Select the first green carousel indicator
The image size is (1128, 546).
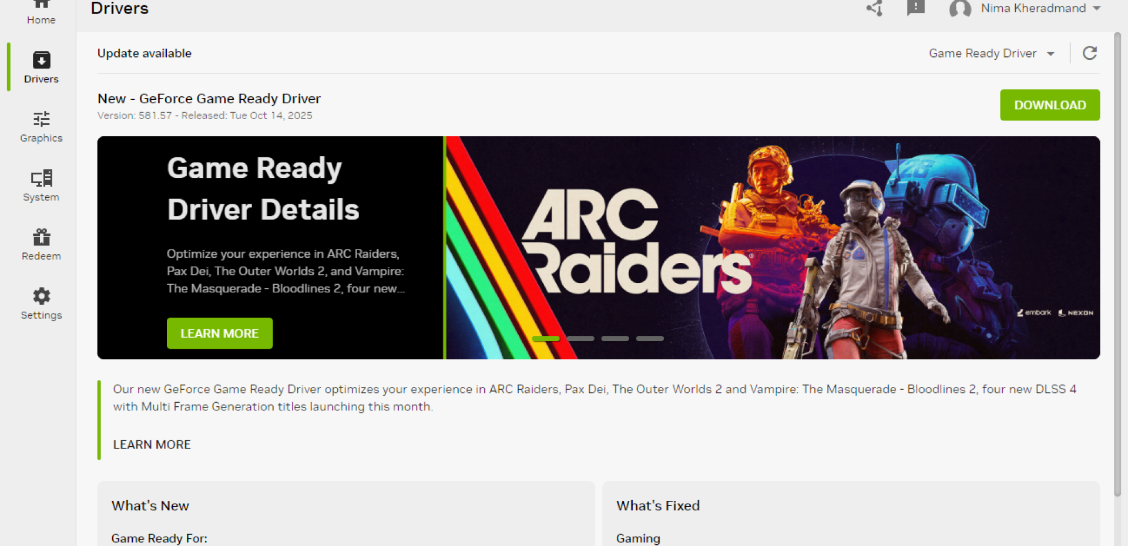coord(546,339)
